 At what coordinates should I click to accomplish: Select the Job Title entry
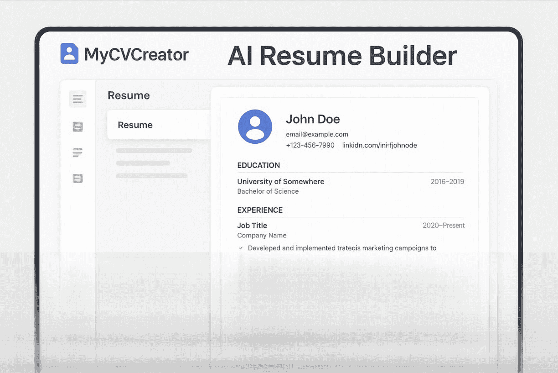[252, 226]
